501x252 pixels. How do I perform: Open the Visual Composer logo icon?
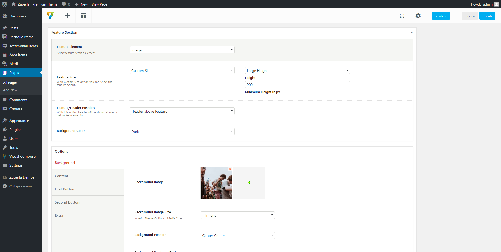(51, 16)
